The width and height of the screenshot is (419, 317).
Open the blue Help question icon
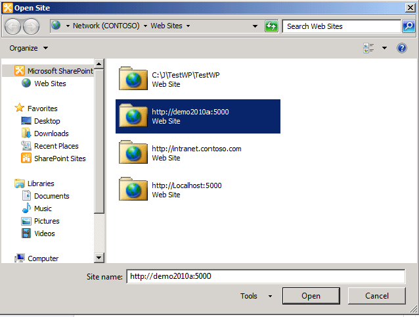click(x=402, y=48)
